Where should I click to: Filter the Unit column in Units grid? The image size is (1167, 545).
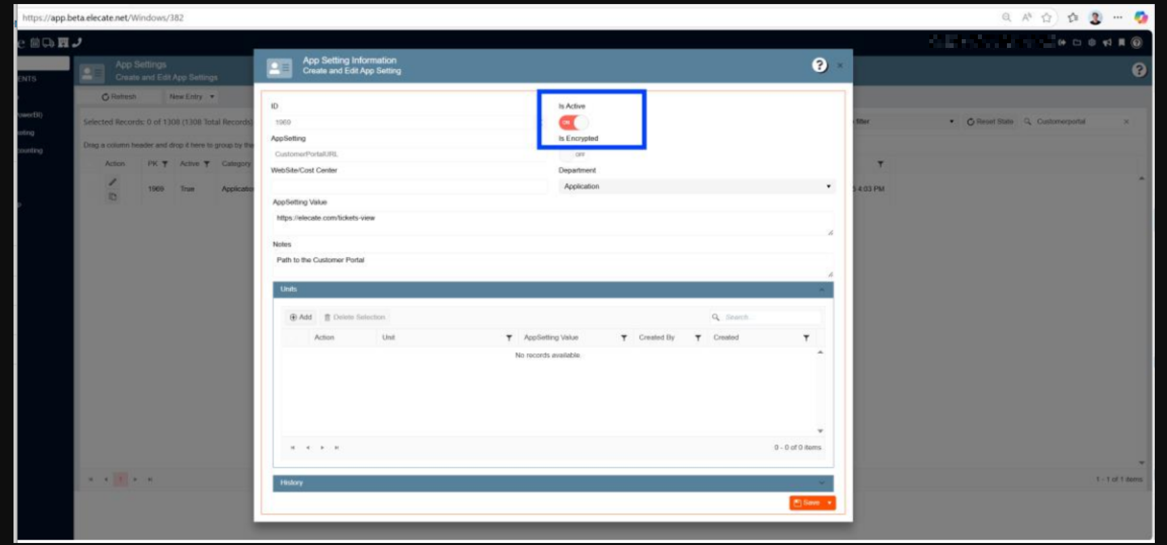pos(509,338)
